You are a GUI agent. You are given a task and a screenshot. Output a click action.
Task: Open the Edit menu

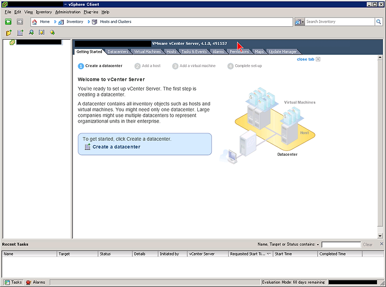tap(18, 12)
